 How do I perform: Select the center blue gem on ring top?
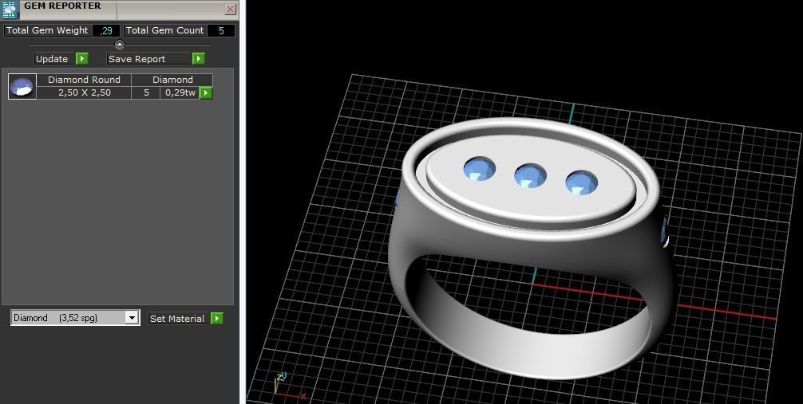(x=530, y=175)
